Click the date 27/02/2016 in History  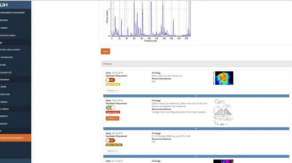[117, 73]
